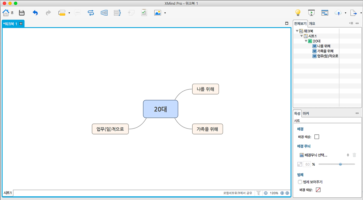Start presentation mode
The image size is (363, 200).
[x=311, y=13]
